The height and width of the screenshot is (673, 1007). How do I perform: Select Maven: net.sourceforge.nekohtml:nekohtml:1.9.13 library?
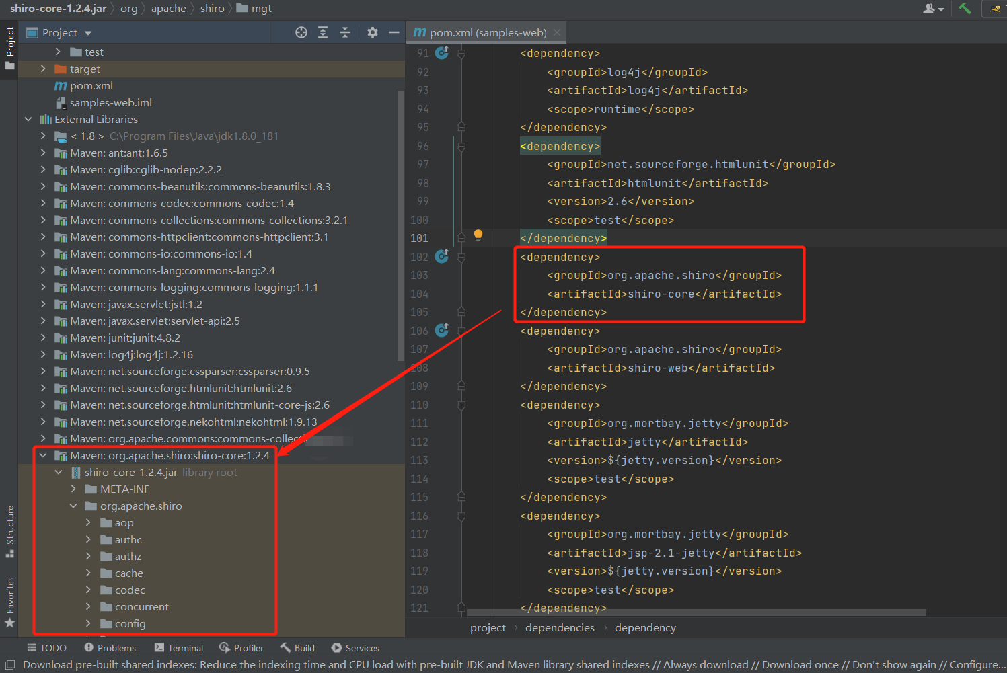point(194,422)
